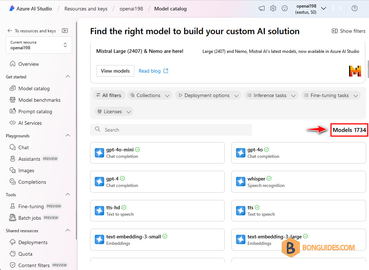Click Show filters

[348, 31]
